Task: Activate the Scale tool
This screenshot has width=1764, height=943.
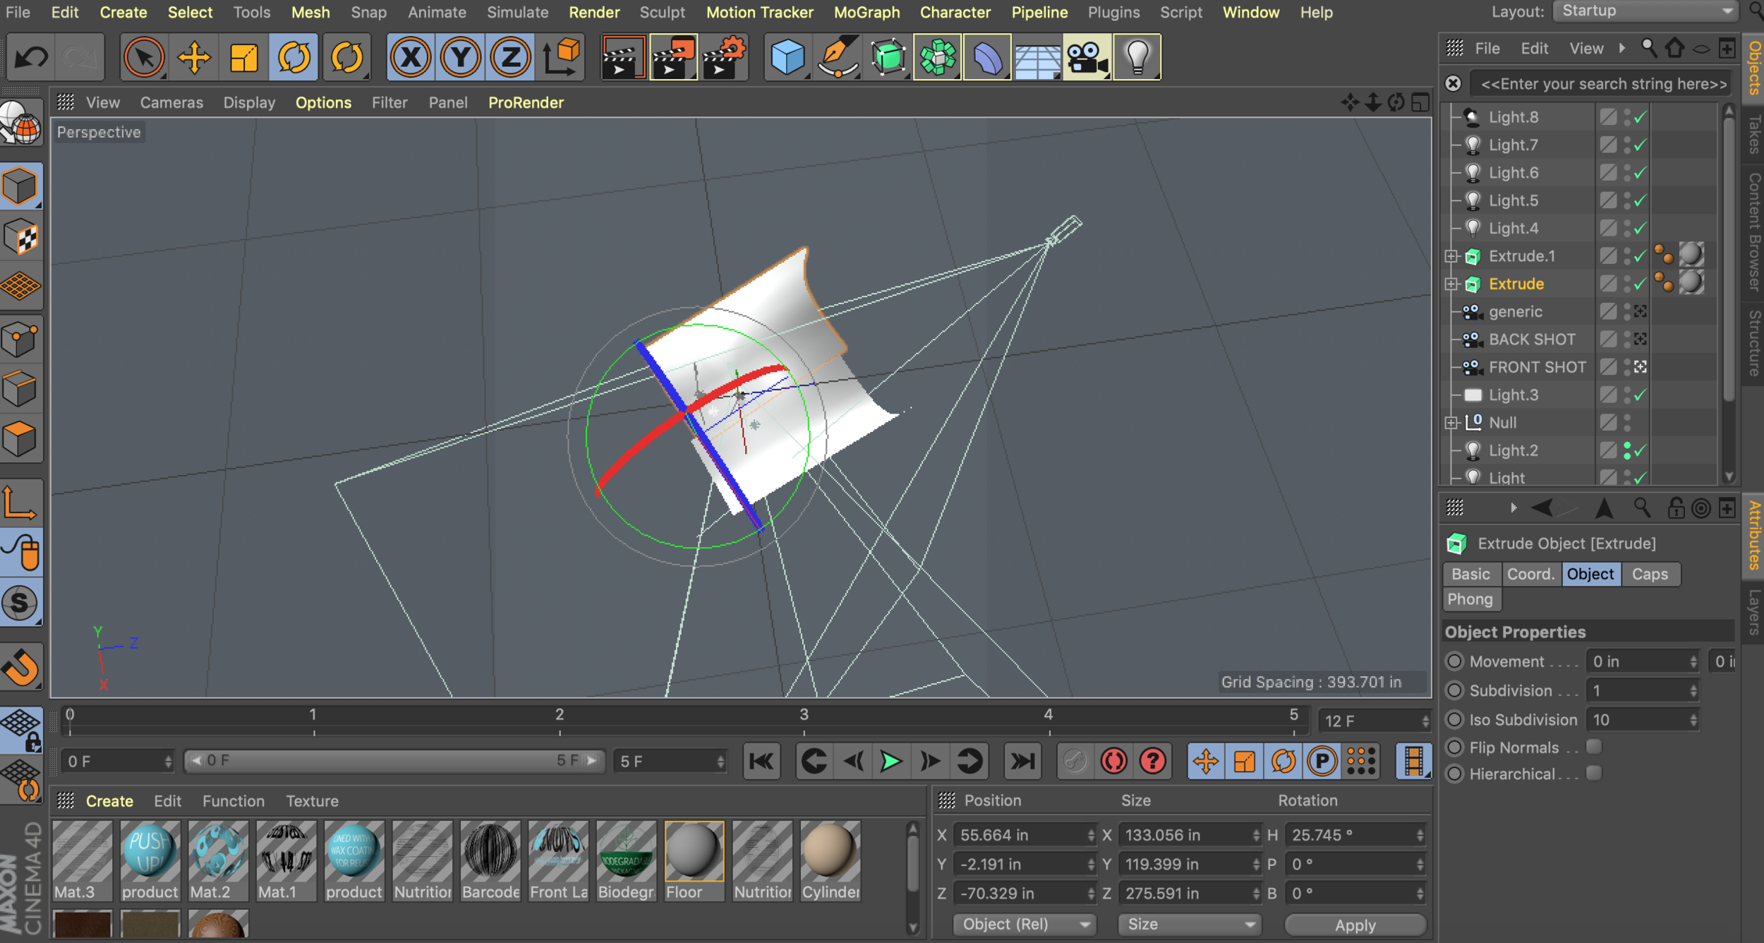Action: [243, 56]
